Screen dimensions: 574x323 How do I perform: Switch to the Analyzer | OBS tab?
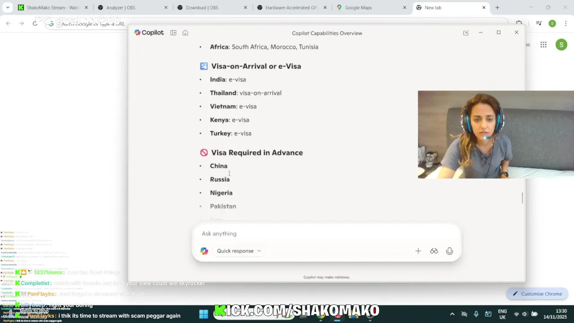133,8
